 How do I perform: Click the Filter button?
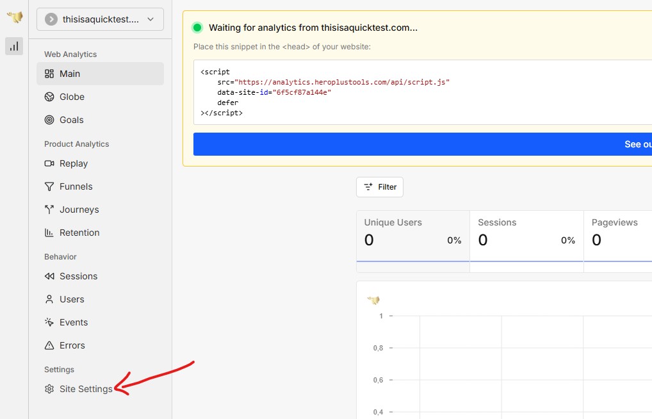pos(380,187)
